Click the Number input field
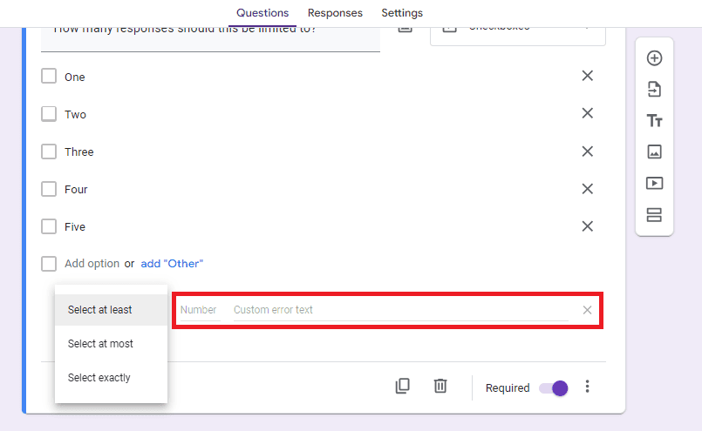The width and height of the screenshot is (702, 431). 200,310
